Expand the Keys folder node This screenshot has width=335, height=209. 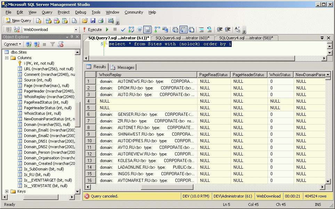pos(7,191)
